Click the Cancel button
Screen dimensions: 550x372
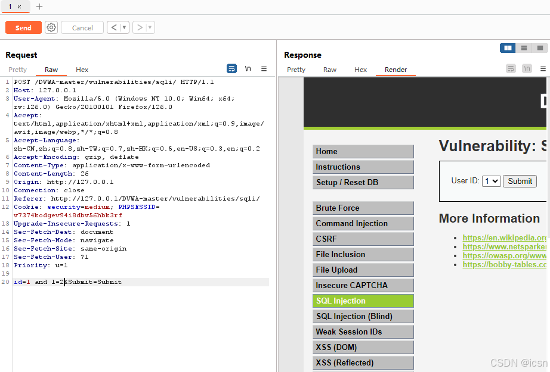[x=82, y=27]
